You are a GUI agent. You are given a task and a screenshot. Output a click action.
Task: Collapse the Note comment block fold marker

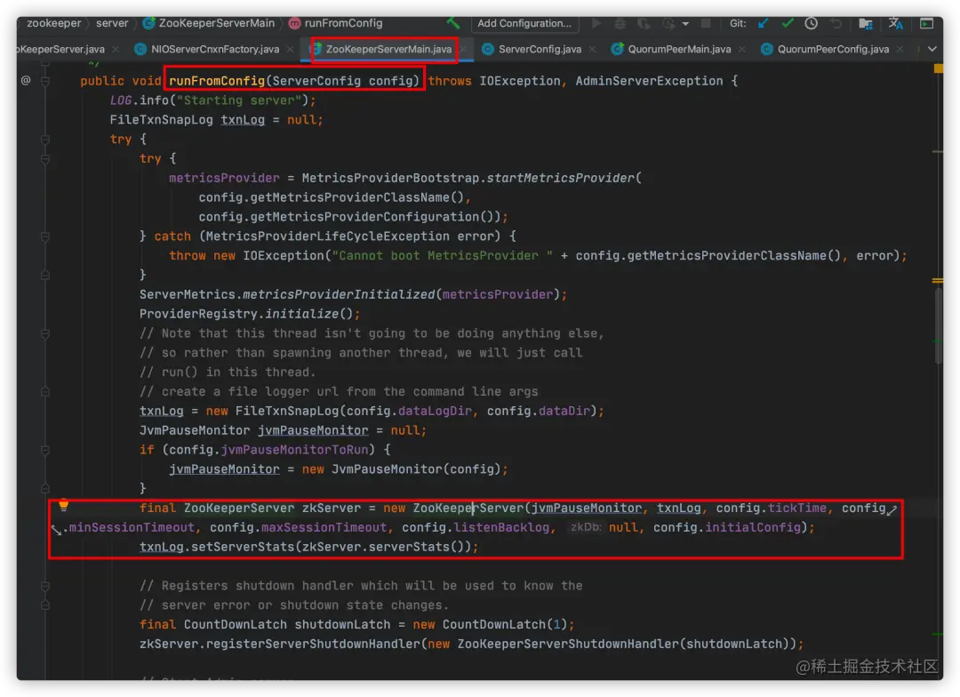[x=44, y=333]
